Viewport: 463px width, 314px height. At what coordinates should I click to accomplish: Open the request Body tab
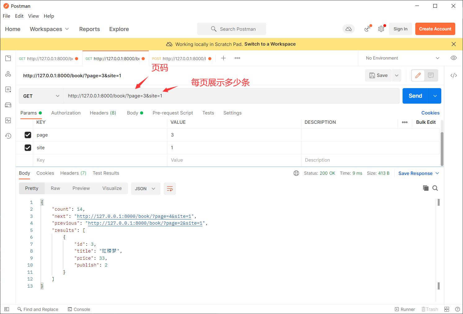tap(135, 113)
